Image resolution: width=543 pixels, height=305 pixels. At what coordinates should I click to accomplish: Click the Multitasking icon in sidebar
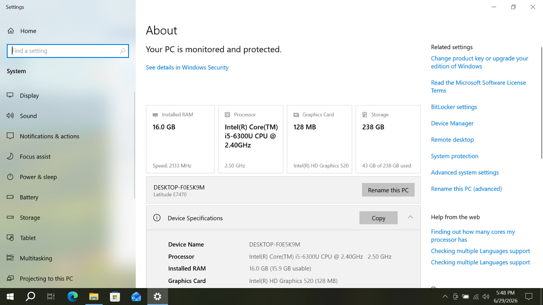(x=10, y=258)
